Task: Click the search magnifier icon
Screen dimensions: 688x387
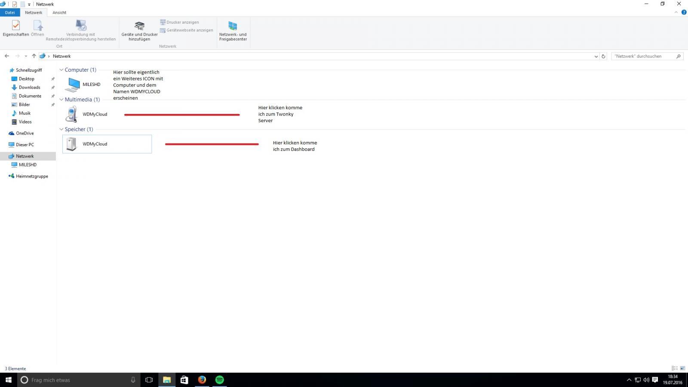Action: click(679, 56)
